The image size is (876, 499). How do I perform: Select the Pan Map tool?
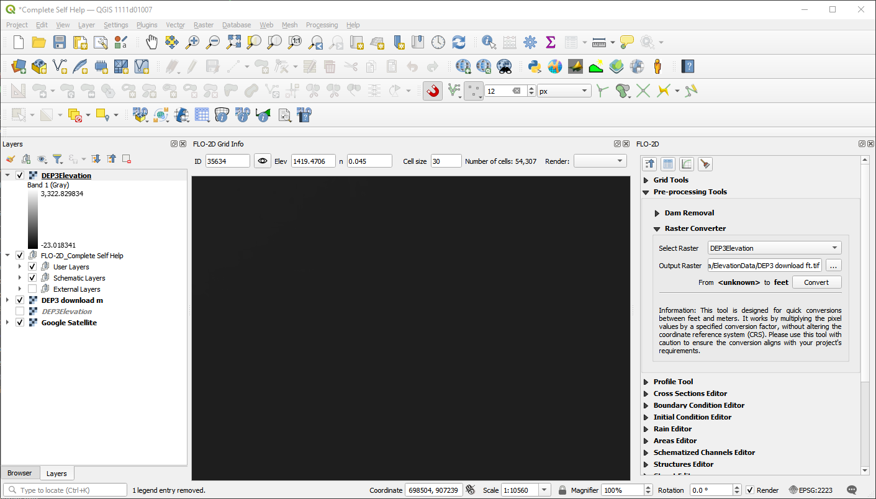(151, 42)
